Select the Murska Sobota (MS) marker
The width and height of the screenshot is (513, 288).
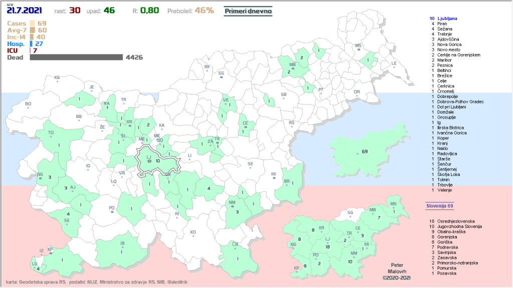[x=358, y=48]
